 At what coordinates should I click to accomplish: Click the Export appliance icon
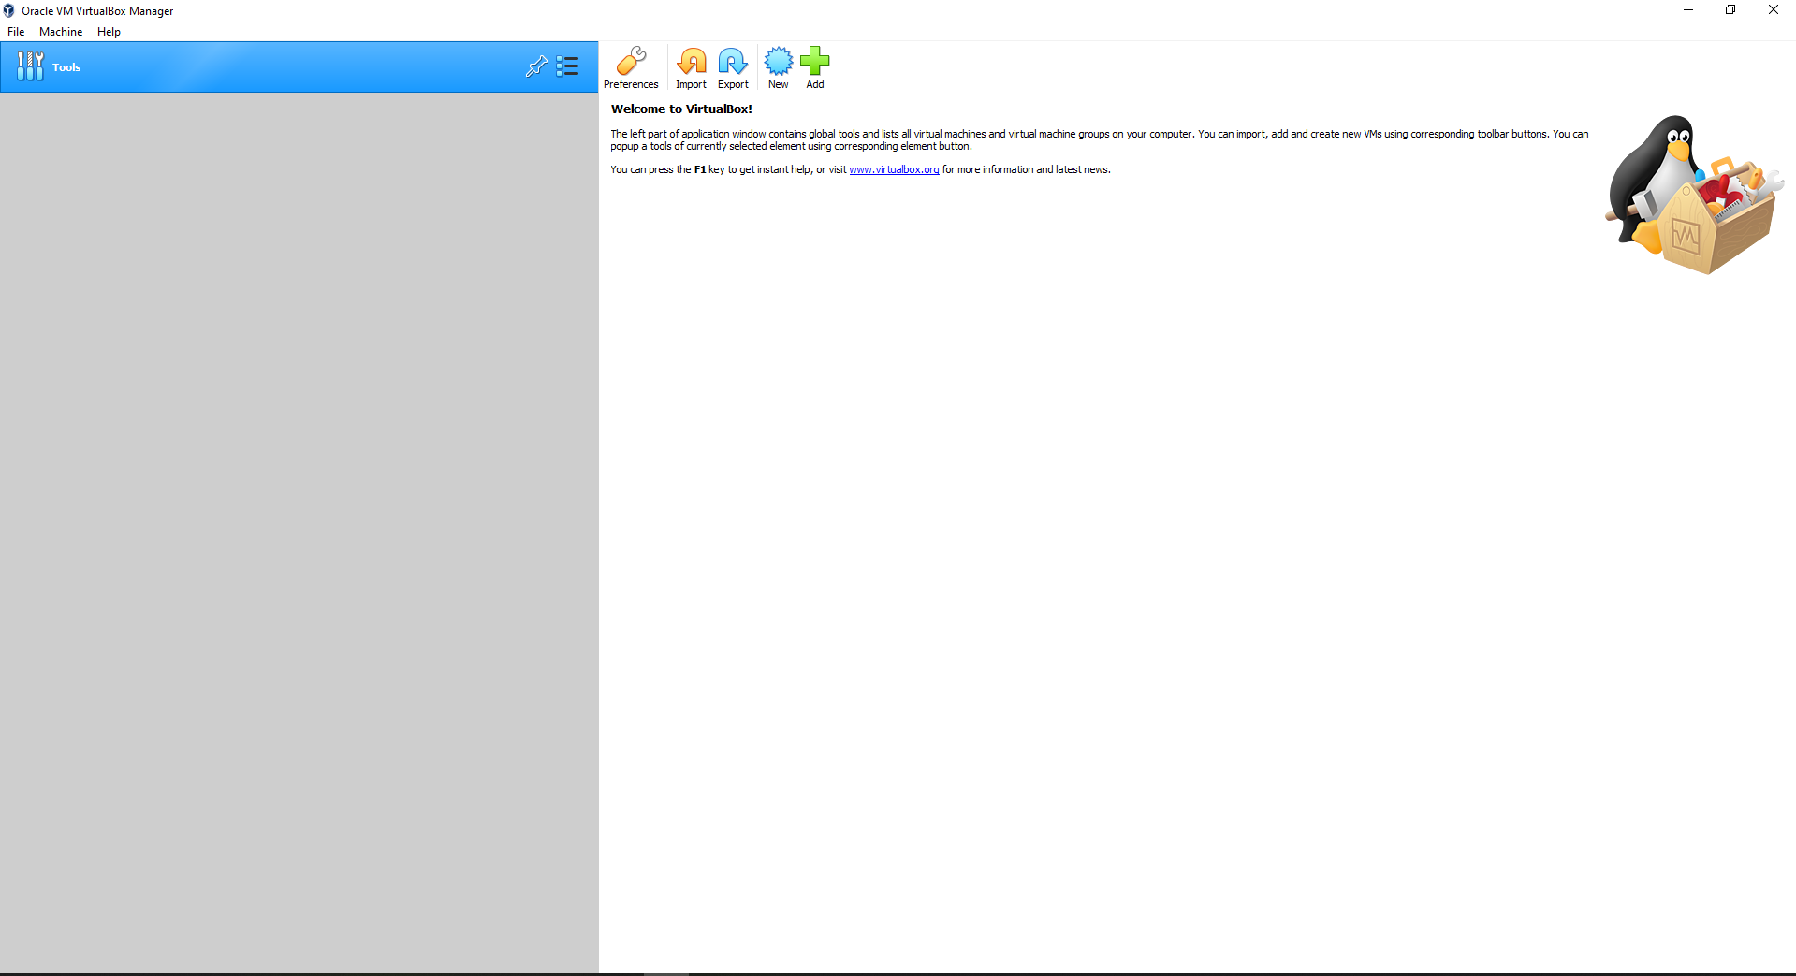point(733,67)
